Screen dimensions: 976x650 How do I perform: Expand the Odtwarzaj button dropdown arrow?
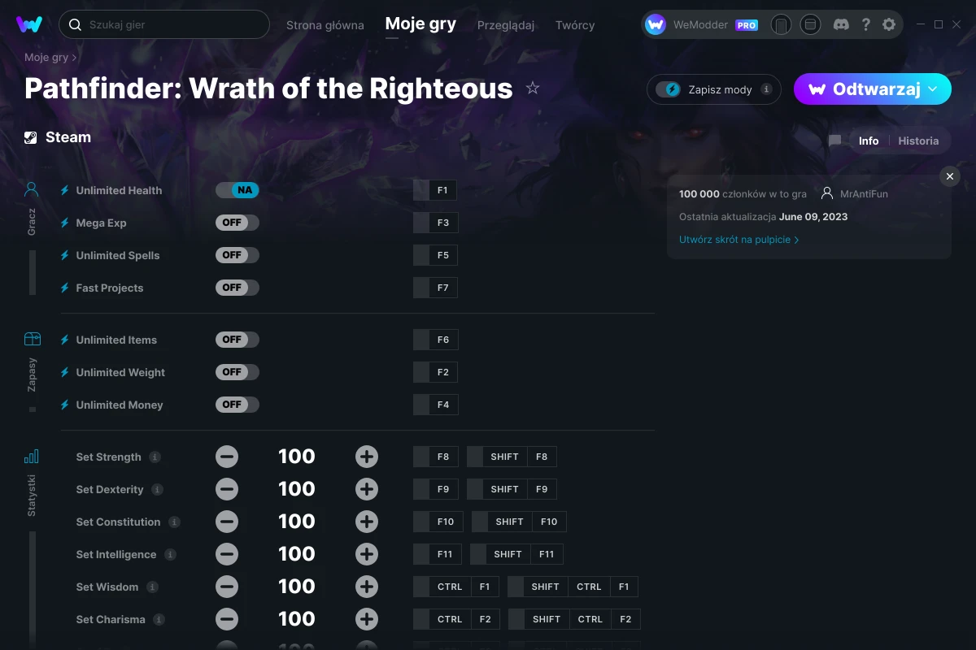[x=933, y=89]
